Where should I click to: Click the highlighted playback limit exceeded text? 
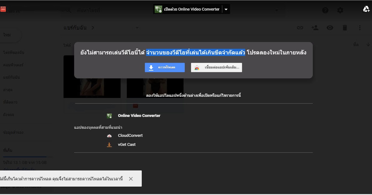[x=195, y=52]
